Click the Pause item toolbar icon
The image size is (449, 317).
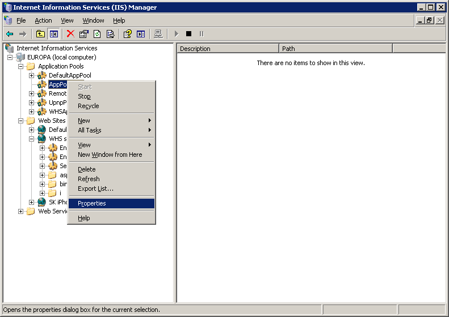coord(202,34)
